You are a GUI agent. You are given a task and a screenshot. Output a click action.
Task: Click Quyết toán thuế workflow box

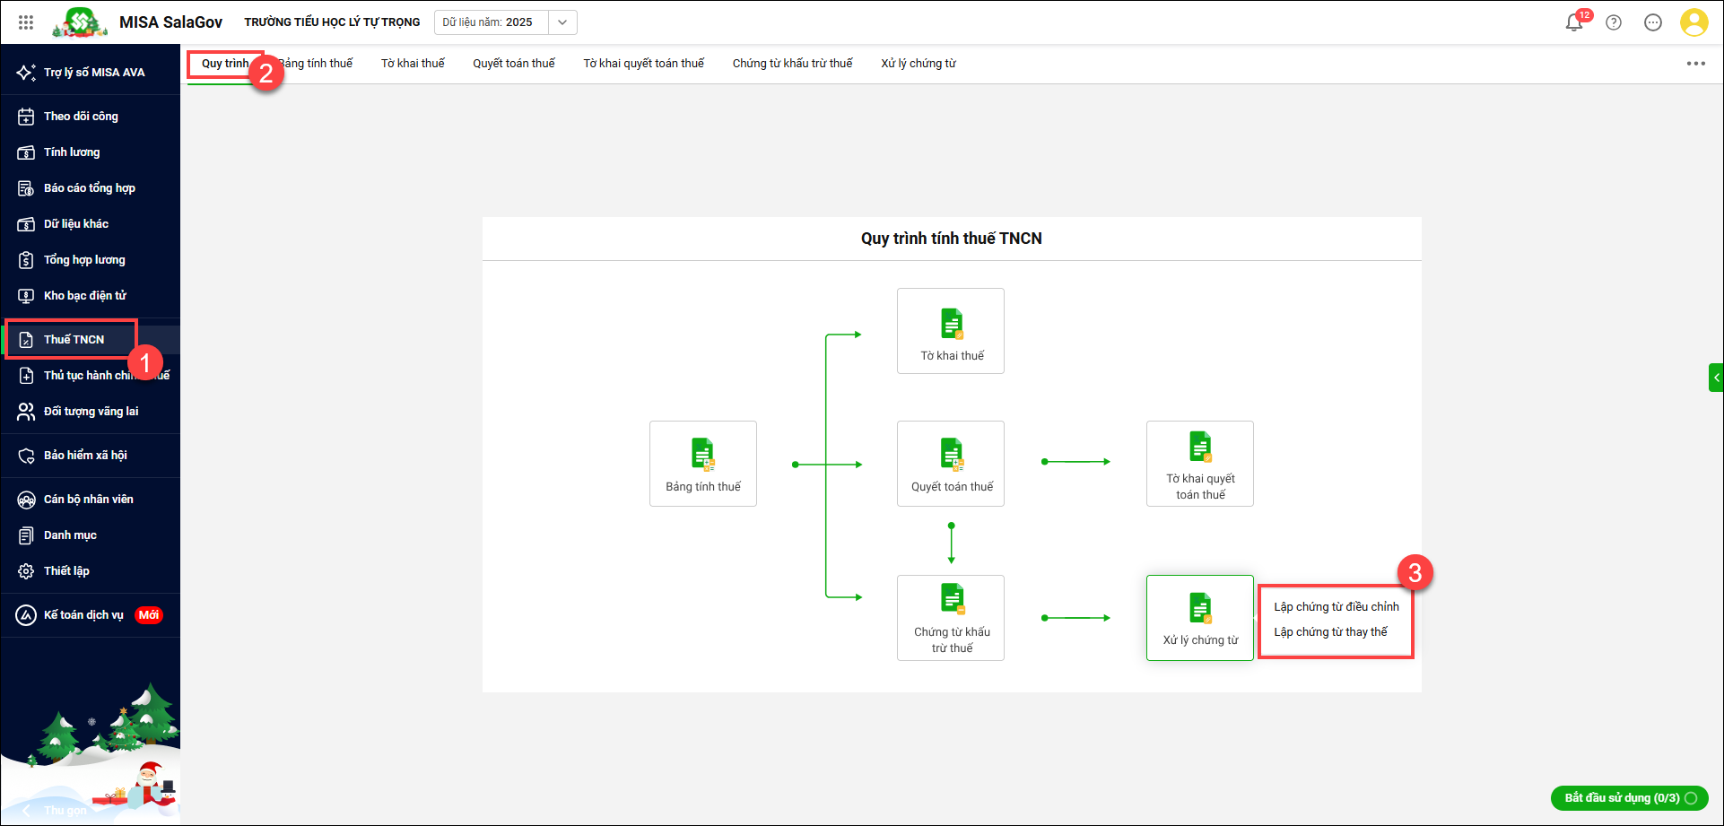pos(951,463)
